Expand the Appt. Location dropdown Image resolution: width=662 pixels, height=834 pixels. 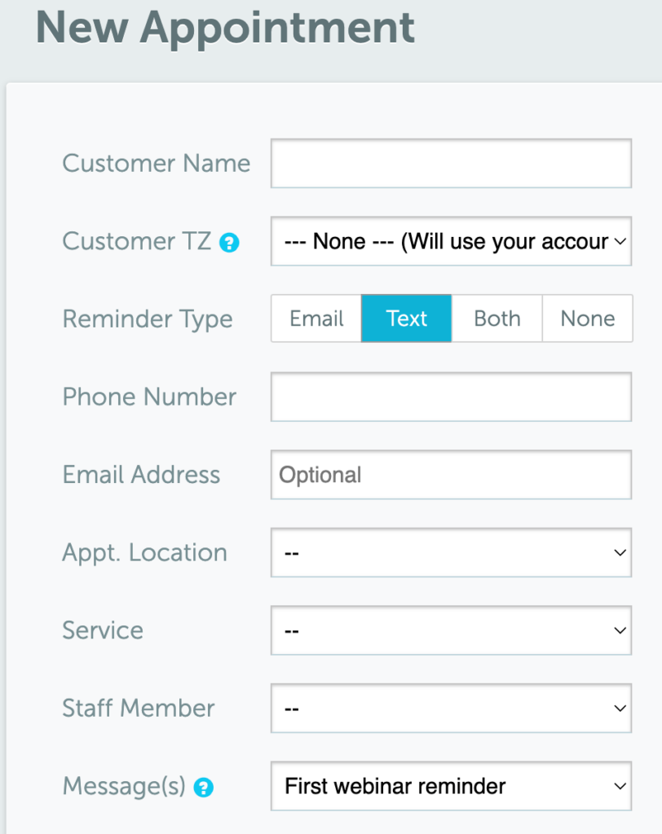451,553
